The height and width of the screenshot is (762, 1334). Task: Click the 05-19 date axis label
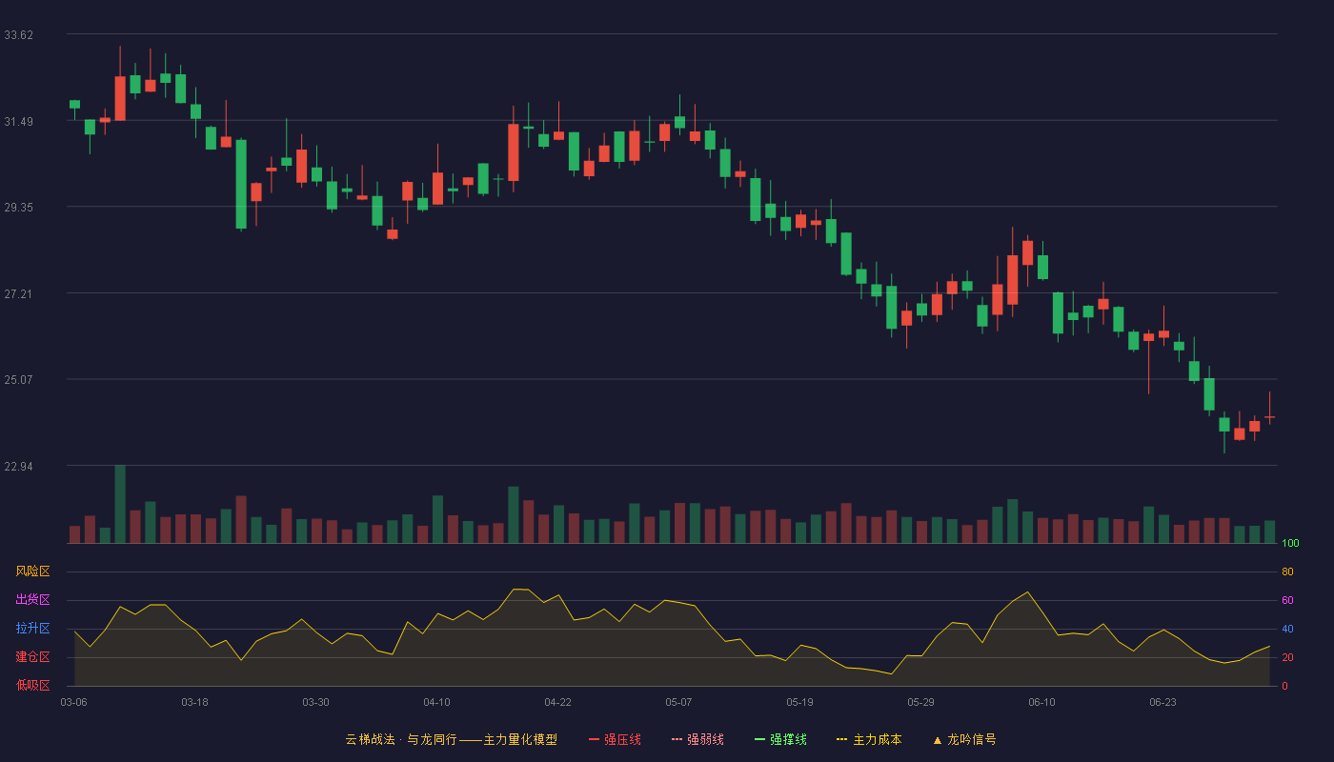pos(799,702)
